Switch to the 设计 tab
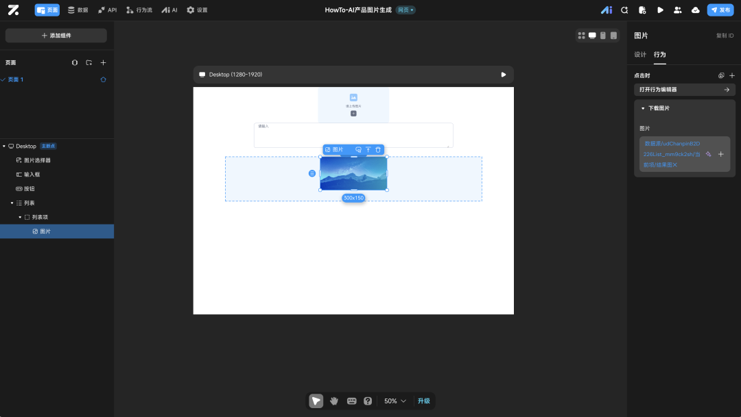 click(x=640, y=55)
